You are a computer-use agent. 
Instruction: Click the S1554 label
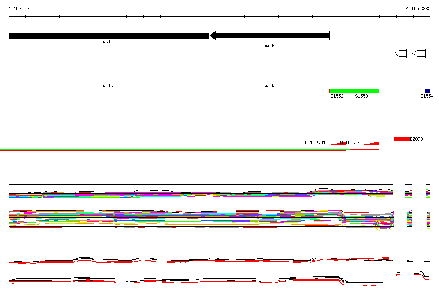pos(427,96)
